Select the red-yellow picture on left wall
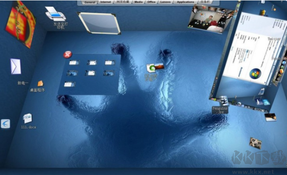The width and height of the screenshot is (287, 175). point(20,24)
